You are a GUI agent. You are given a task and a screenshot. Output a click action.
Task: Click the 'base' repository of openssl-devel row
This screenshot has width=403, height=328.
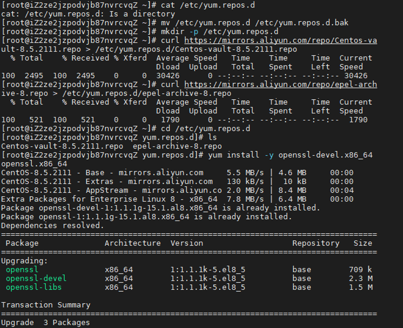tap(302, 279)
